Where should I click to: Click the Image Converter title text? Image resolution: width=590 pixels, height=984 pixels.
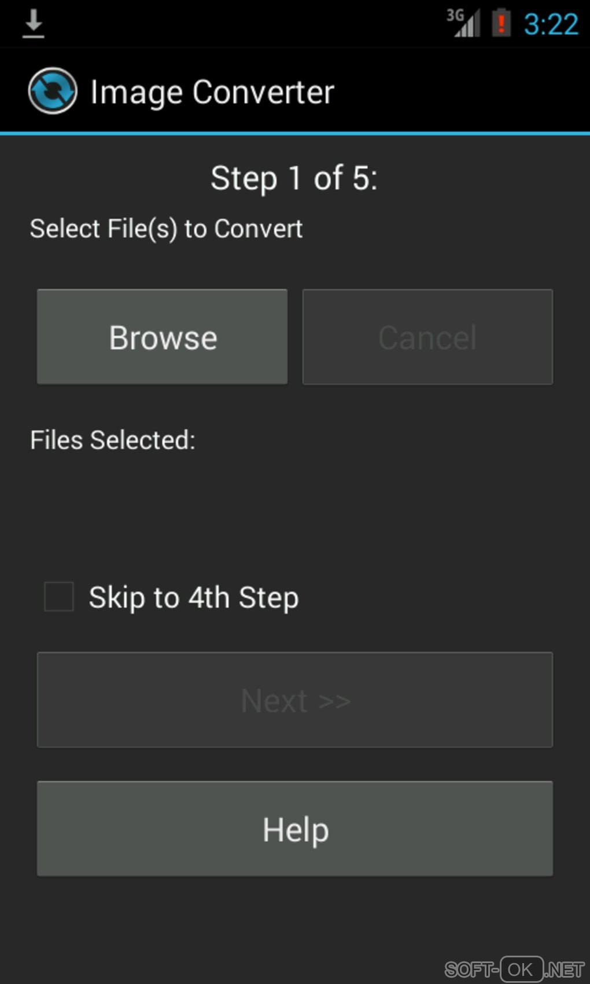212,92
